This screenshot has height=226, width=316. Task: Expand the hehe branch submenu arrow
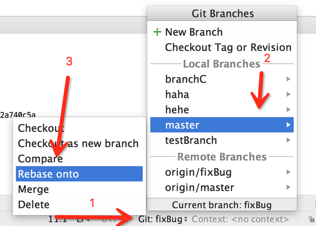pos(288,110)
